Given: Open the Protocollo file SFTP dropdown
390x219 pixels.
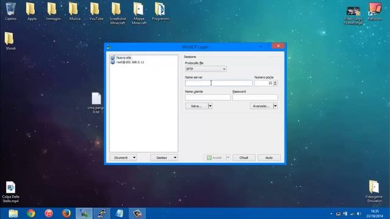Looking at the screenshot, I should click(206, 69).
